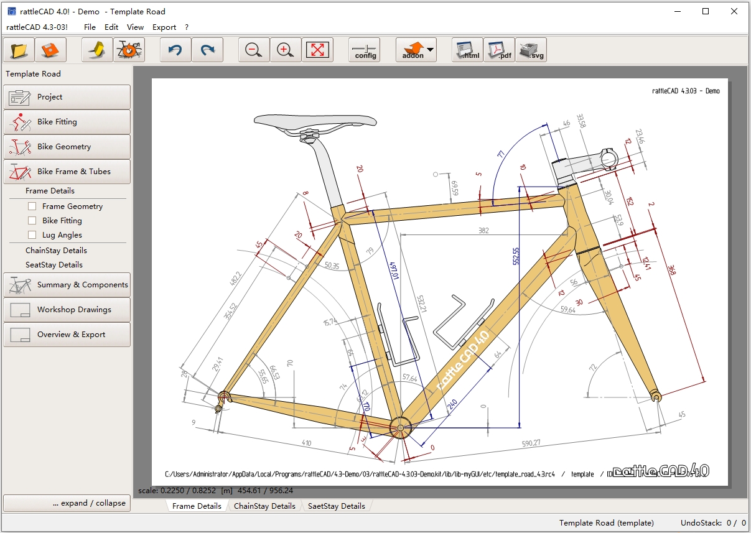Viewport: 751px width, 533px height.
Task: Expand the Workshop Drawings section
Action: pyautogui.click(x=67, y=310)
